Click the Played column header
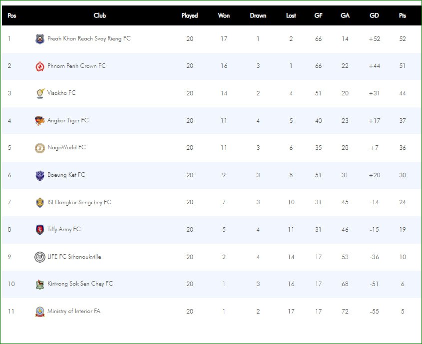This screenshot has width=422, height=344. pos(189,15)
